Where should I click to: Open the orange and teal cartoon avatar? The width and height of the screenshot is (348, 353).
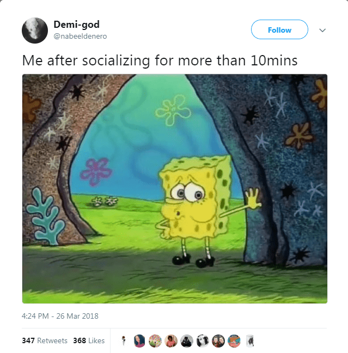[x=234, y=341]
